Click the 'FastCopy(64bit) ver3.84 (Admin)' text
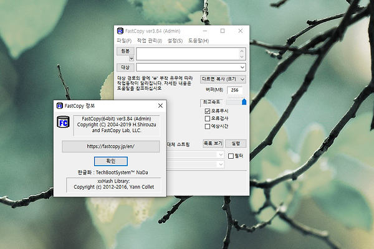Screen dimensions: 374x249 pyautogui.click(x=117, y=119)
